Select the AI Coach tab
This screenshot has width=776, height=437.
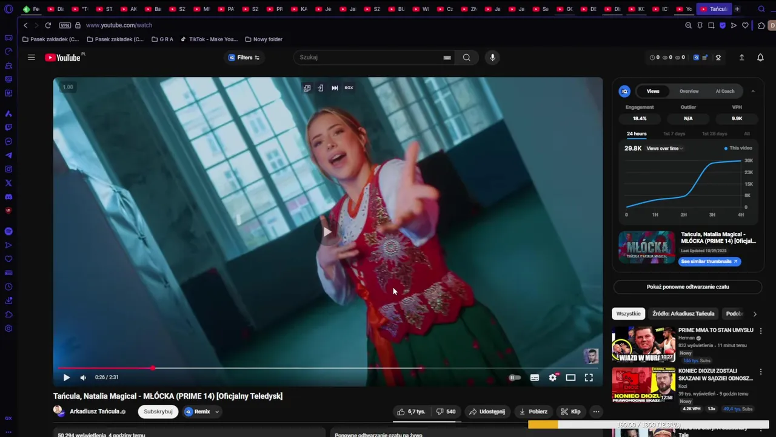point(725,91)
